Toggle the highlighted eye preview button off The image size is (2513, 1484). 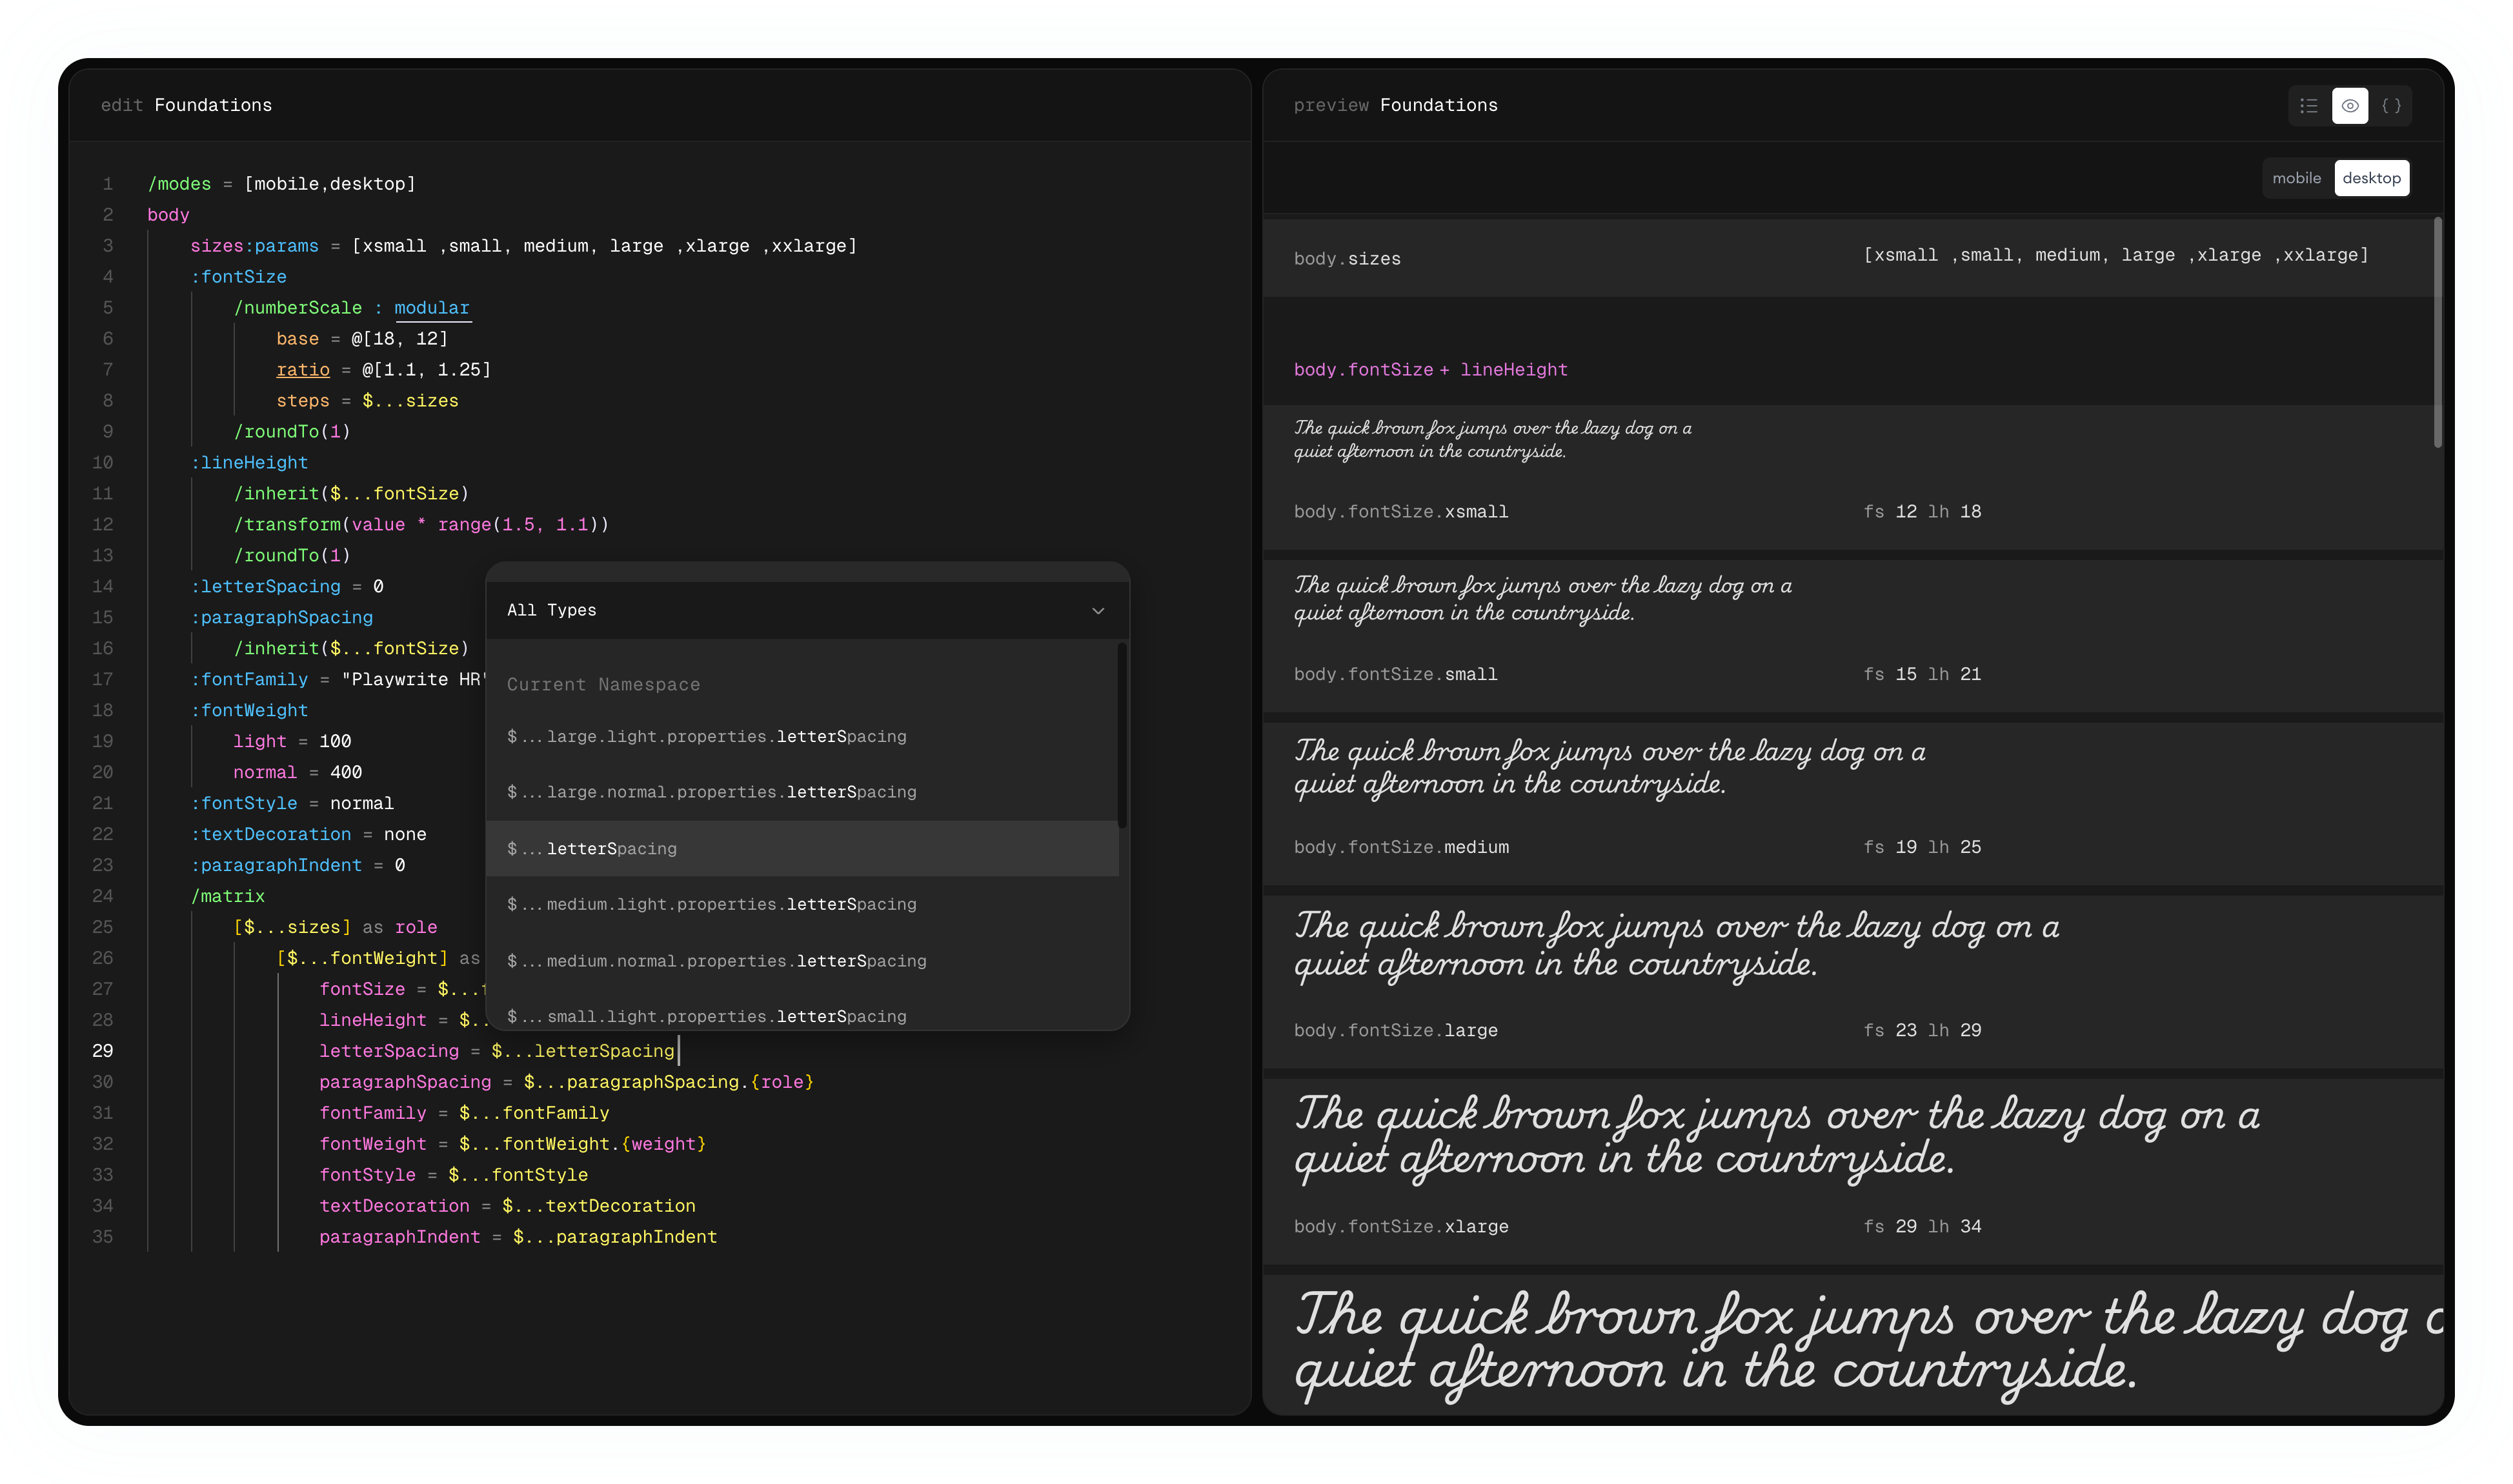[2350, 105]
